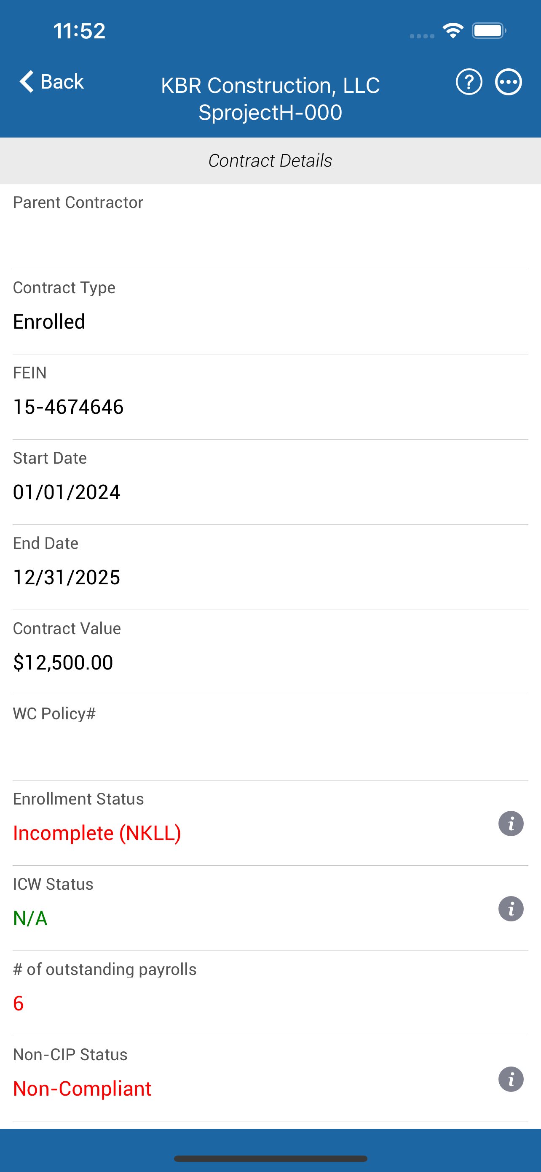Tap the outstanding payrolls count 6

coord(18,1003)
